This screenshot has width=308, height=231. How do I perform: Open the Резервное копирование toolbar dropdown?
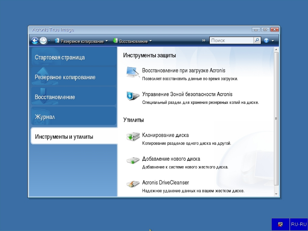(x=81, y=41)
